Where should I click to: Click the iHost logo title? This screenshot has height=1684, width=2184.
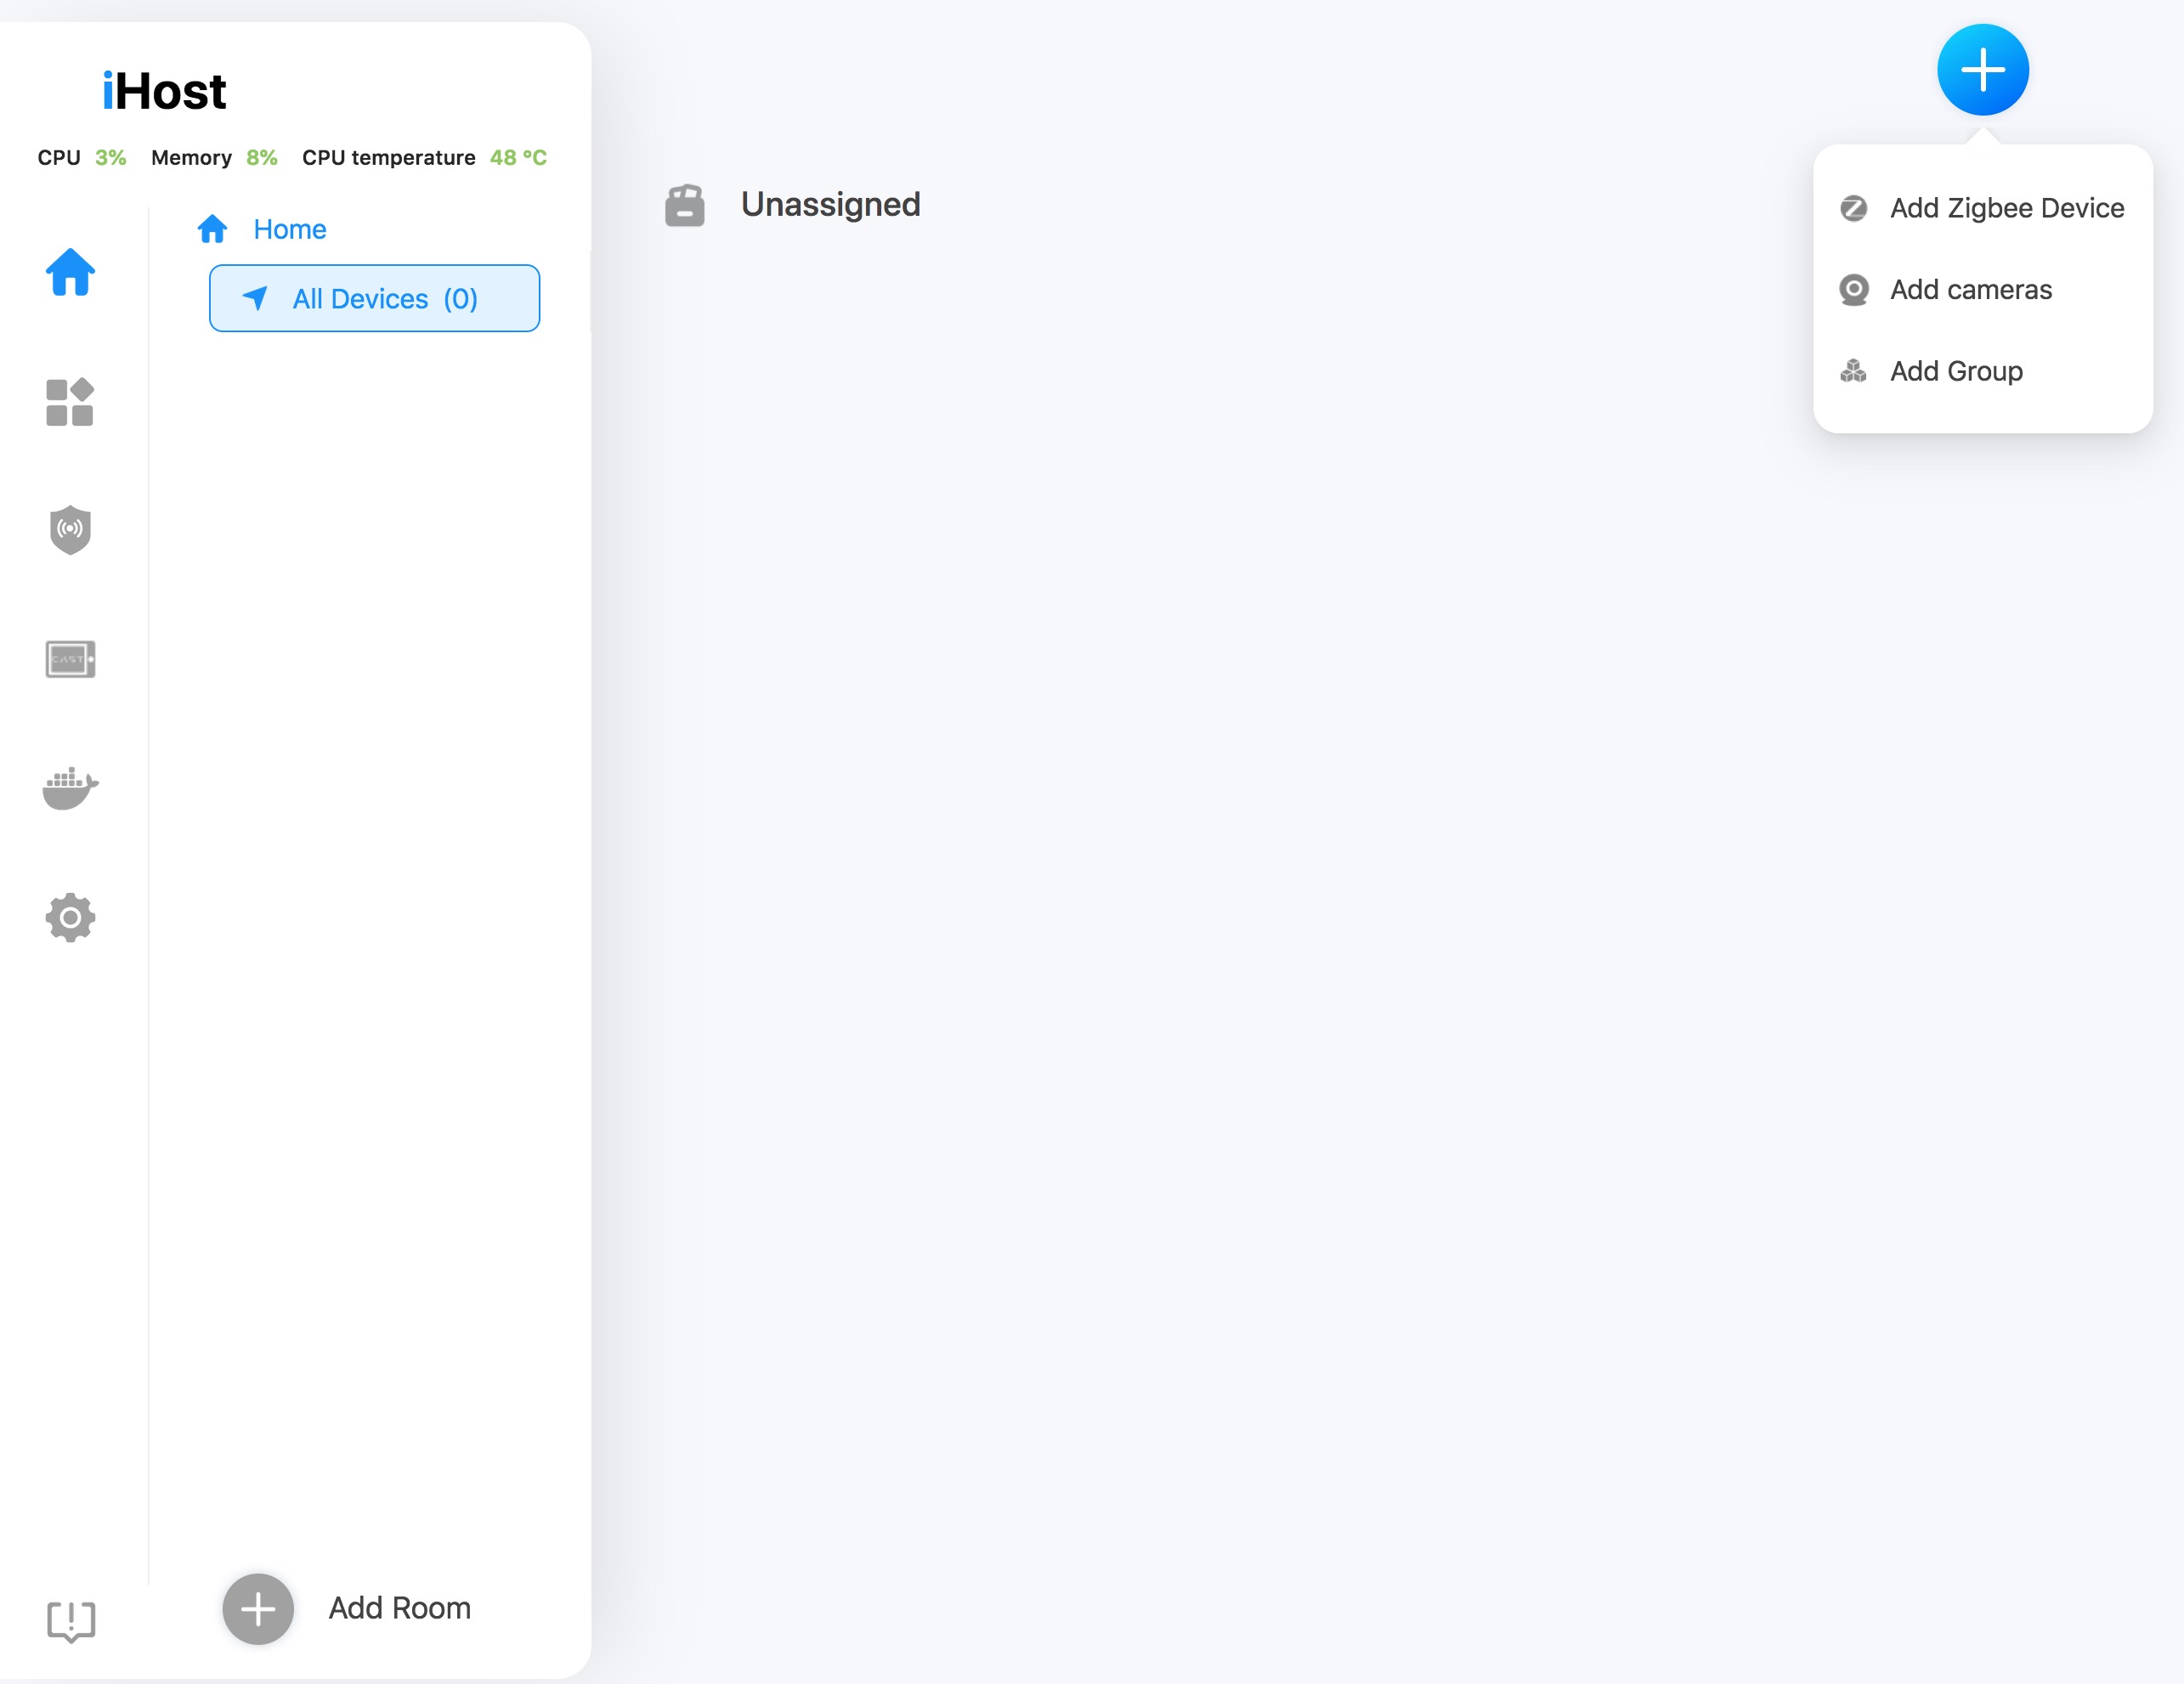(x=165, y=91)
